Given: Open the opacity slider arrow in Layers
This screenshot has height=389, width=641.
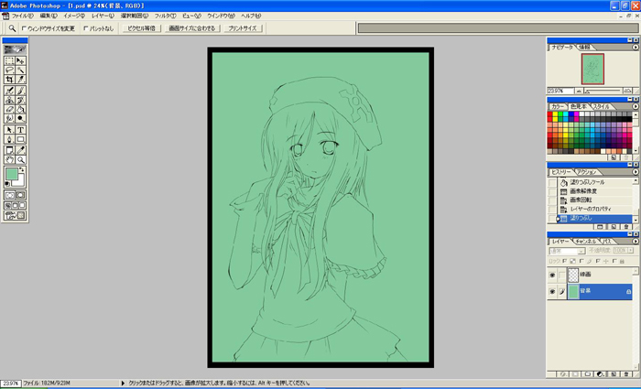Looking at the screenshot, I should click(631, 251).
